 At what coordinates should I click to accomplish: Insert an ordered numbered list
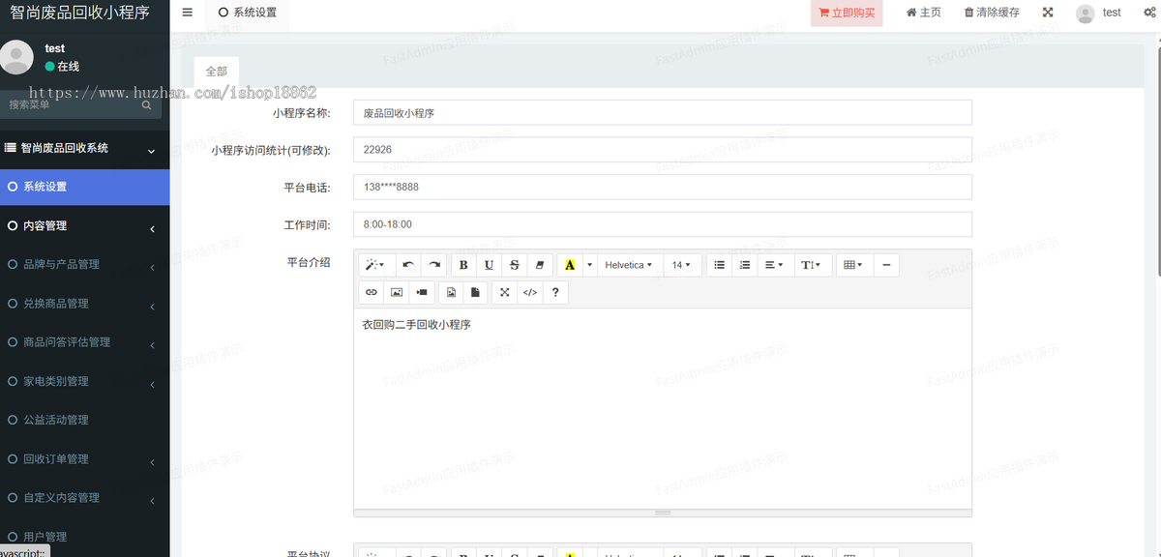(744, 265)
